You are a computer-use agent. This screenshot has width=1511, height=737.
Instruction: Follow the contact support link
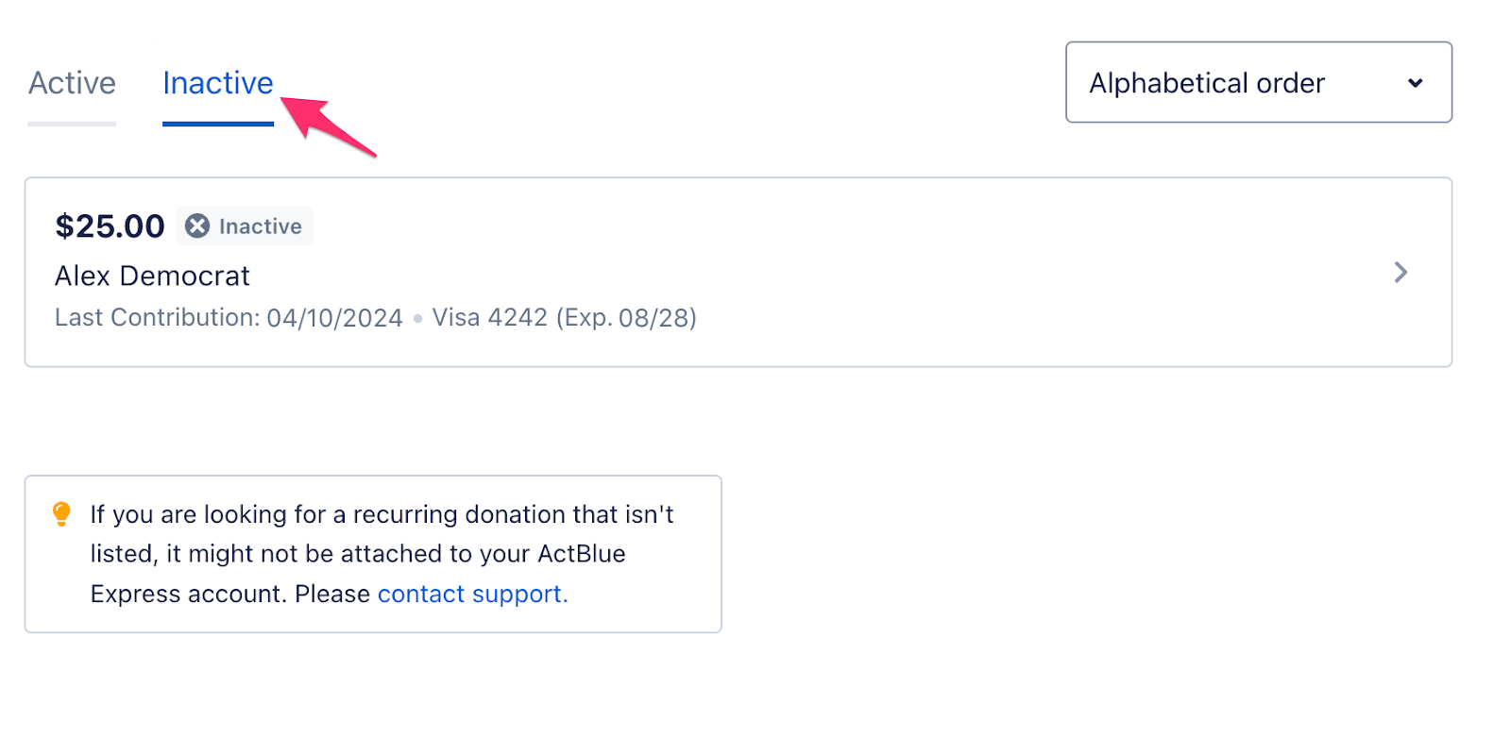click(x=472, y=595)
